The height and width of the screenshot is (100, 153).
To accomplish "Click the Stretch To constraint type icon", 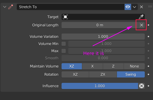I will [11, 7].
